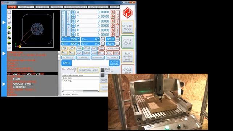Click the REWIND FILE button

point(98,57)
